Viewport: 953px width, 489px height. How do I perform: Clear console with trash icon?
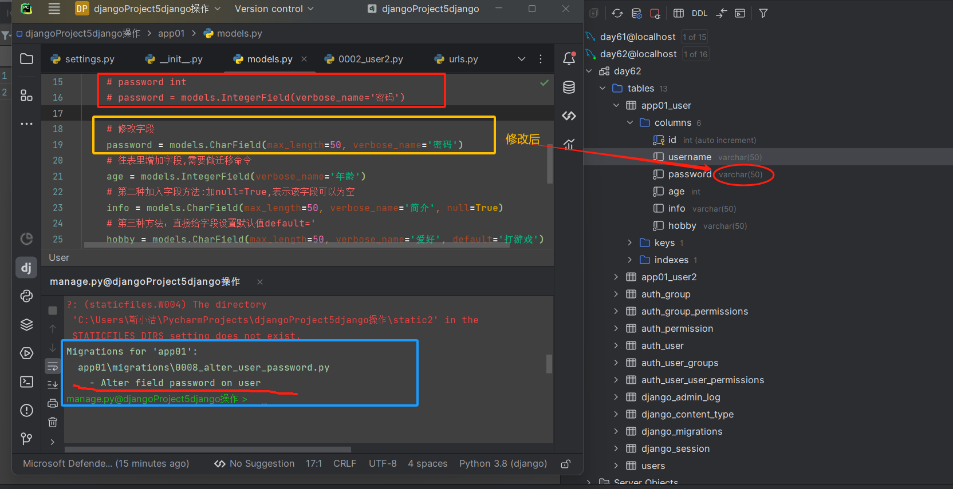[x=53, y=422]
